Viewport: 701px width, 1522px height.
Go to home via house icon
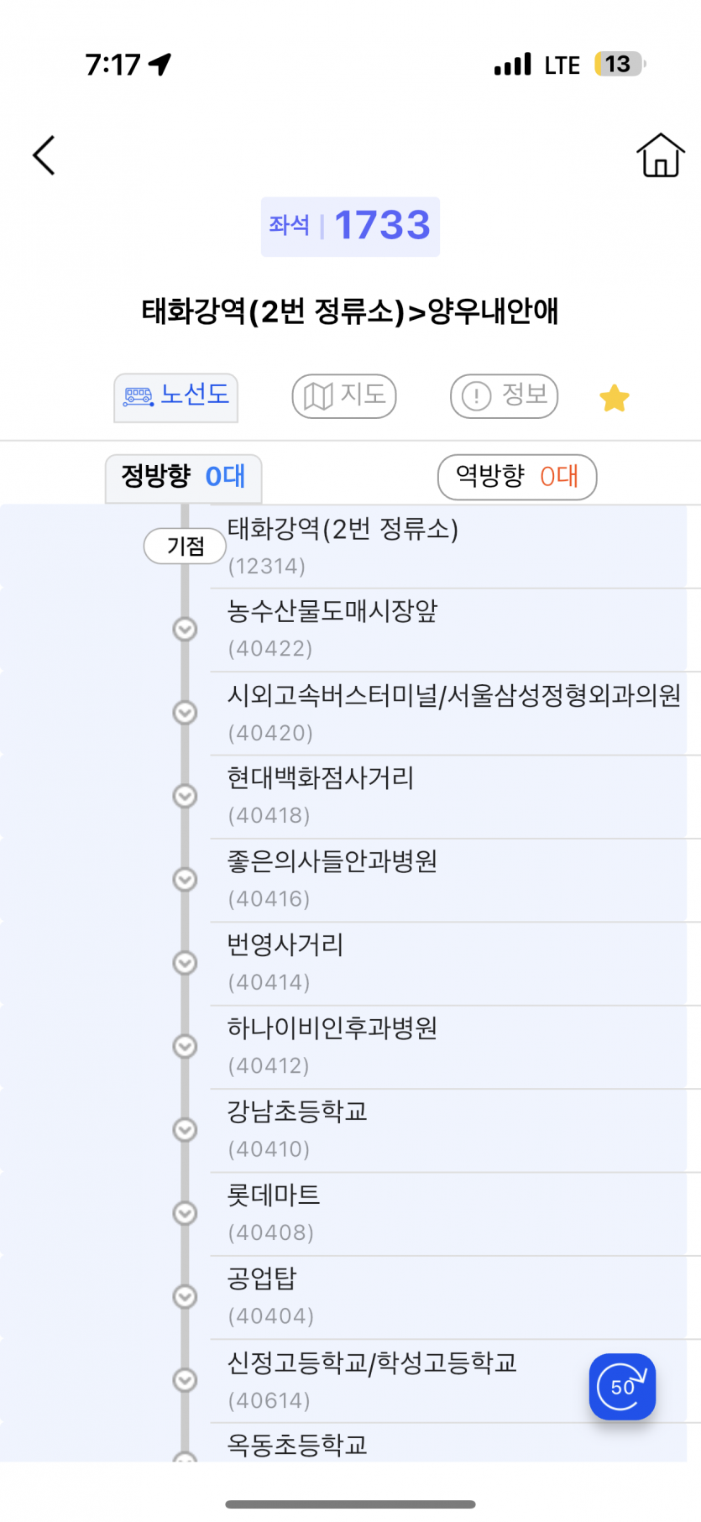(x=661, y=155)
